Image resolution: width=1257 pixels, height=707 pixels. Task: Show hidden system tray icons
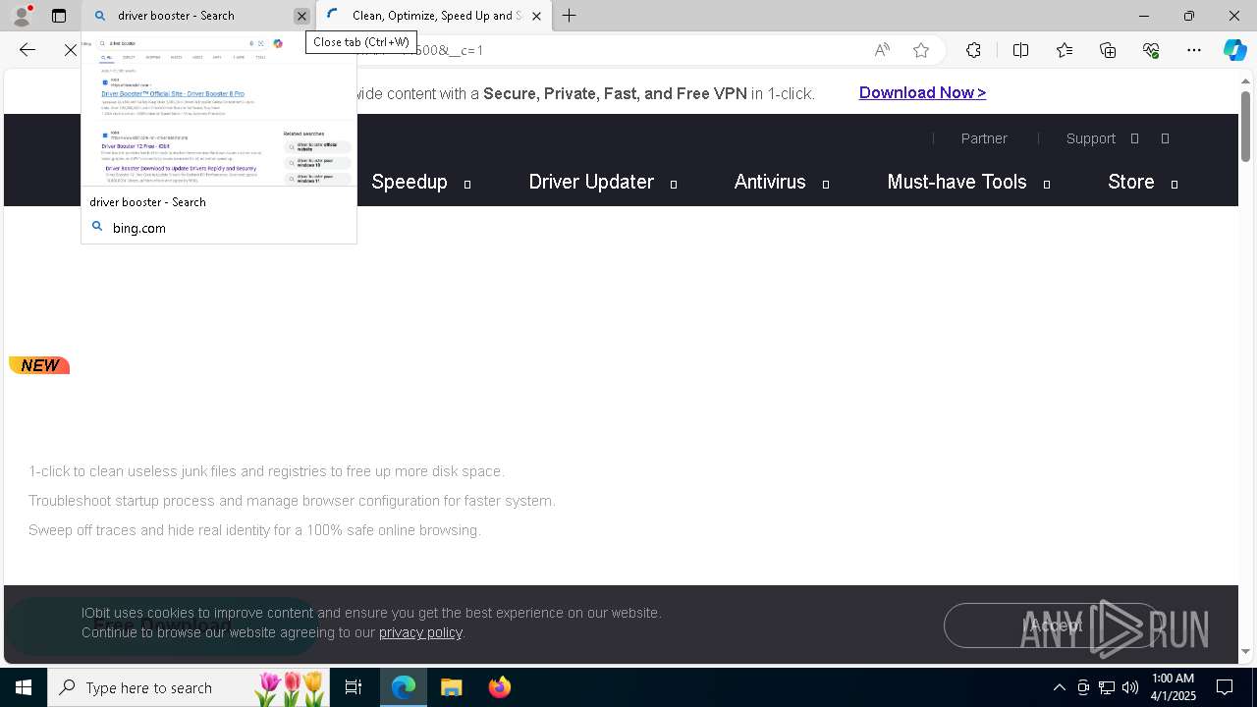click(x=1059, y=687)
